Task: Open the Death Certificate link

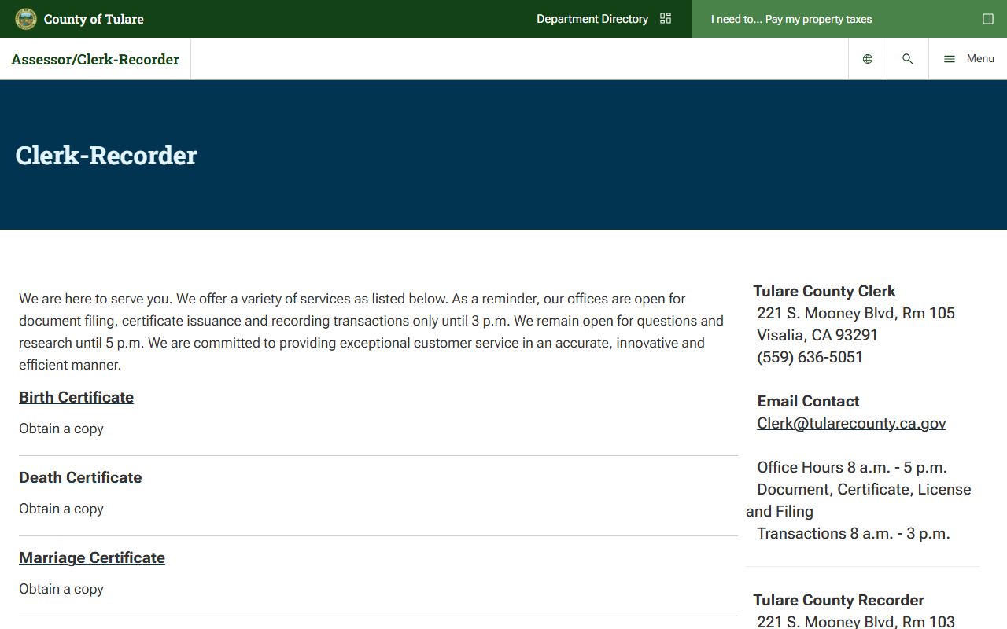Action: pos(80,477)
